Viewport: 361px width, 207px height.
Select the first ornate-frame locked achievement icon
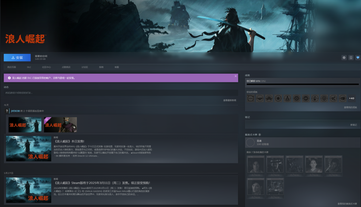click(x=250, y=99)
